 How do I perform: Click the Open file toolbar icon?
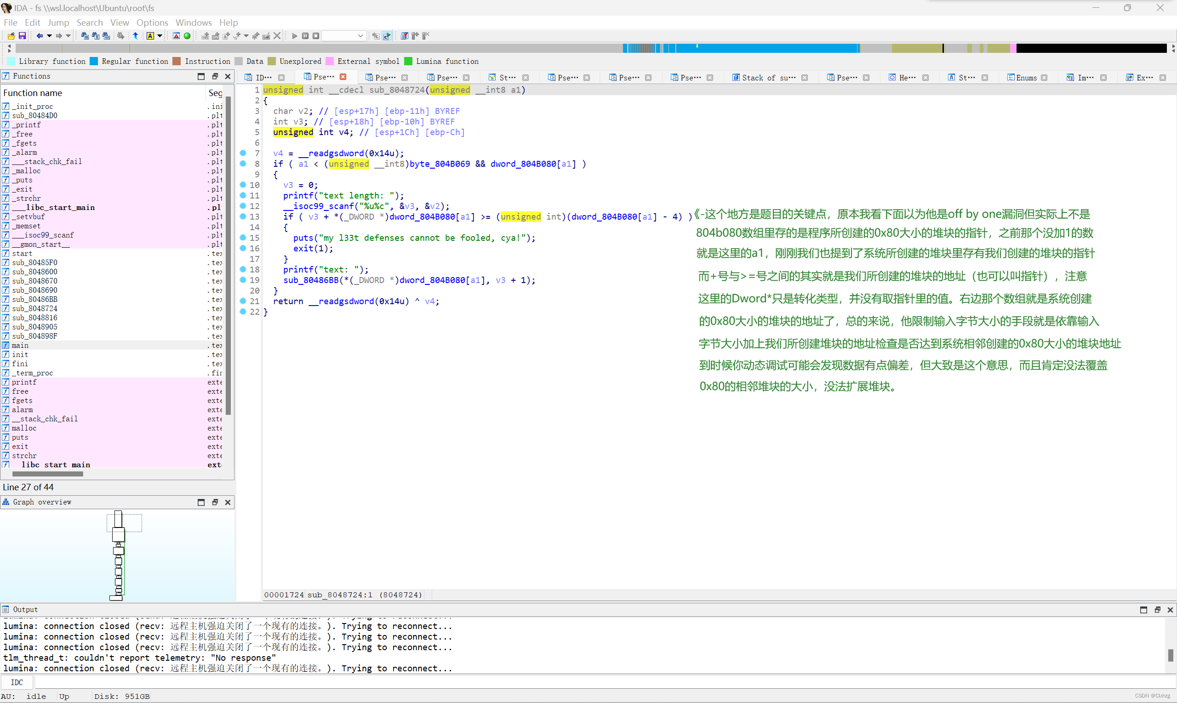tap(11, 35)
